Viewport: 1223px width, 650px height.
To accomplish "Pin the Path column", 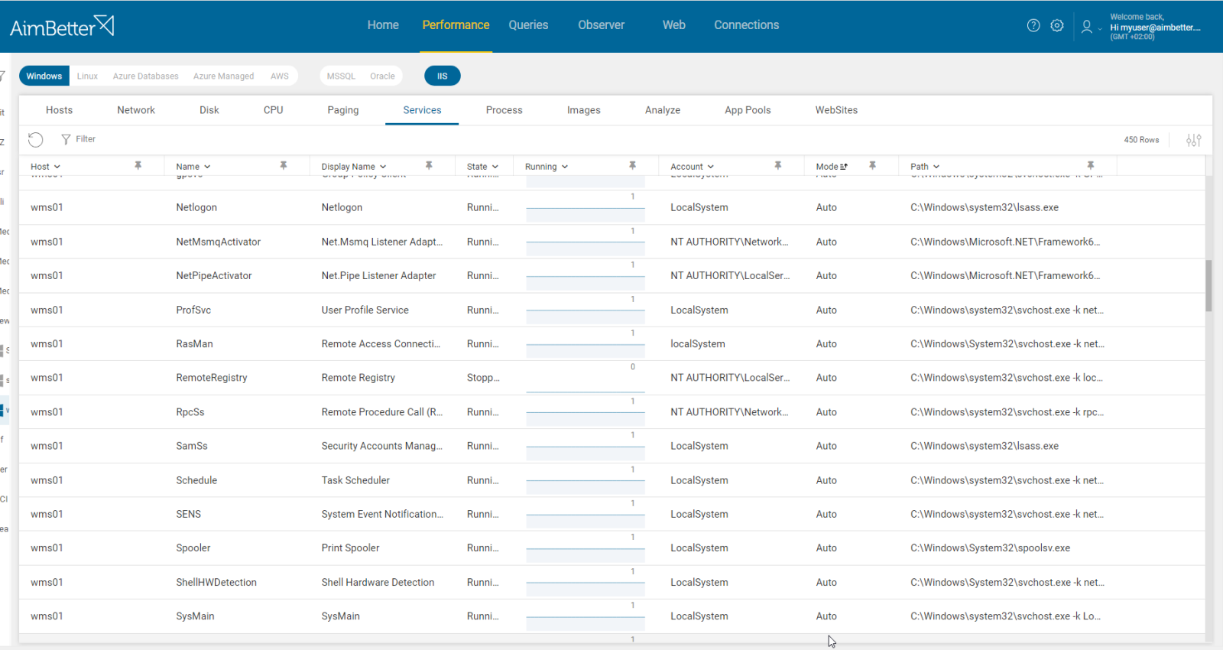I will click(x=1091, y=165).
